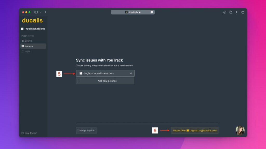Image resolution: width=266 pixels, height=149 pixels.
Task: Select the Import step in the sidebar
Action: pos(28,51)
